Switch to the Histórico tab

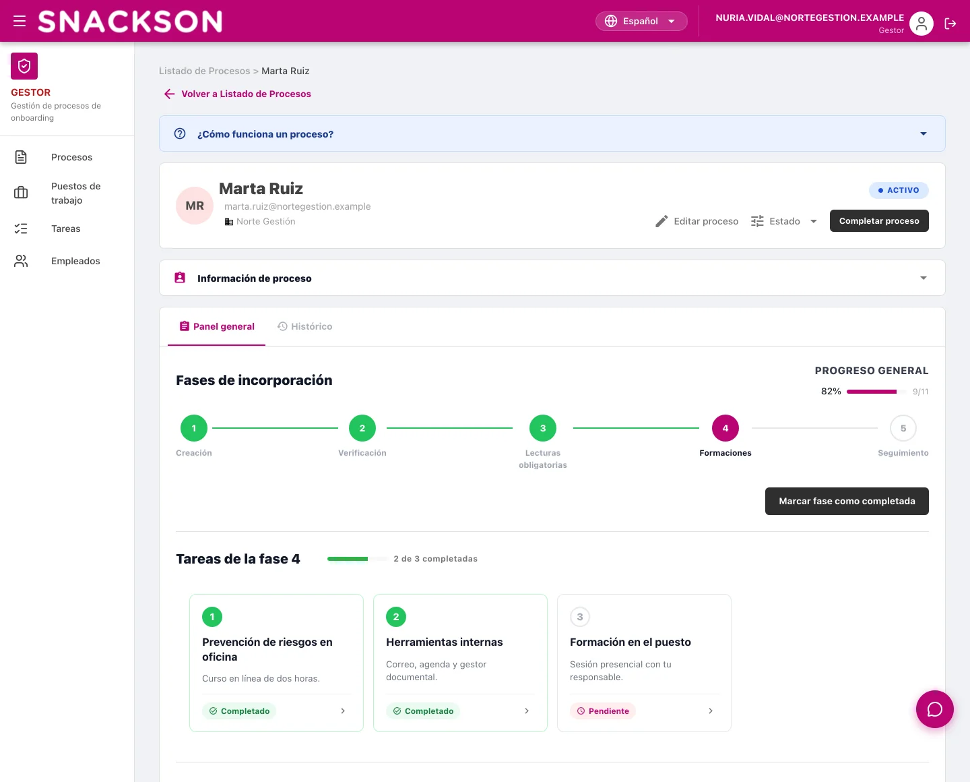click(x=304, y=326)
